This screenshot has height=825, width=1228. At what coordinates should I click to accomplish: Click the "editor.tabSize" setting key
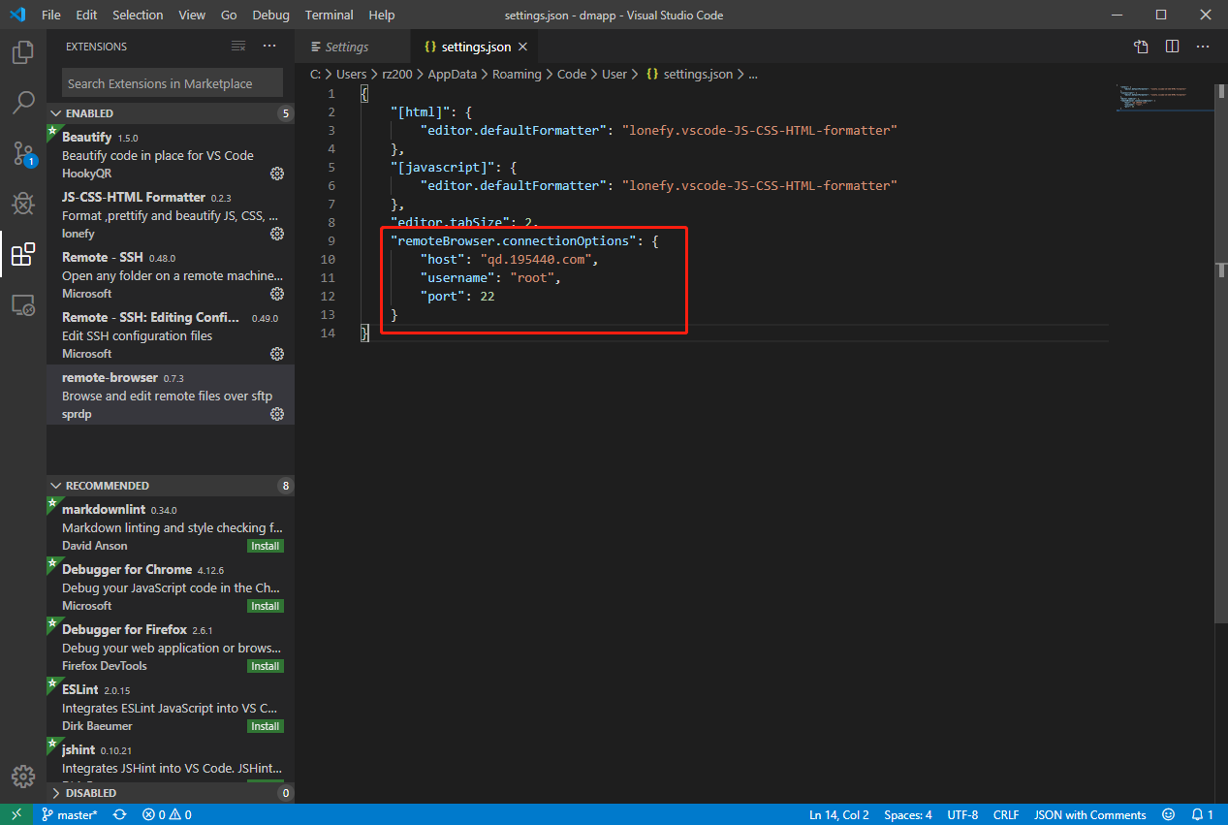tap(451, 222)
